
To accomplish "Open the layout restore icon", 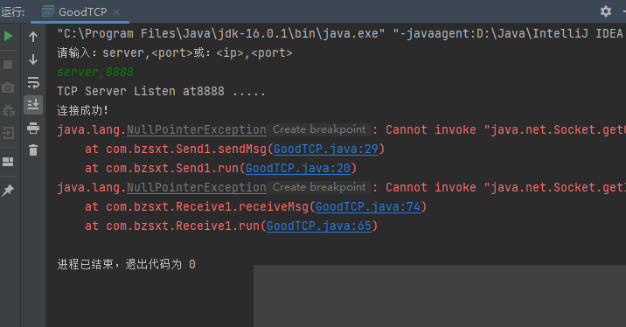I will pos(8,161).
